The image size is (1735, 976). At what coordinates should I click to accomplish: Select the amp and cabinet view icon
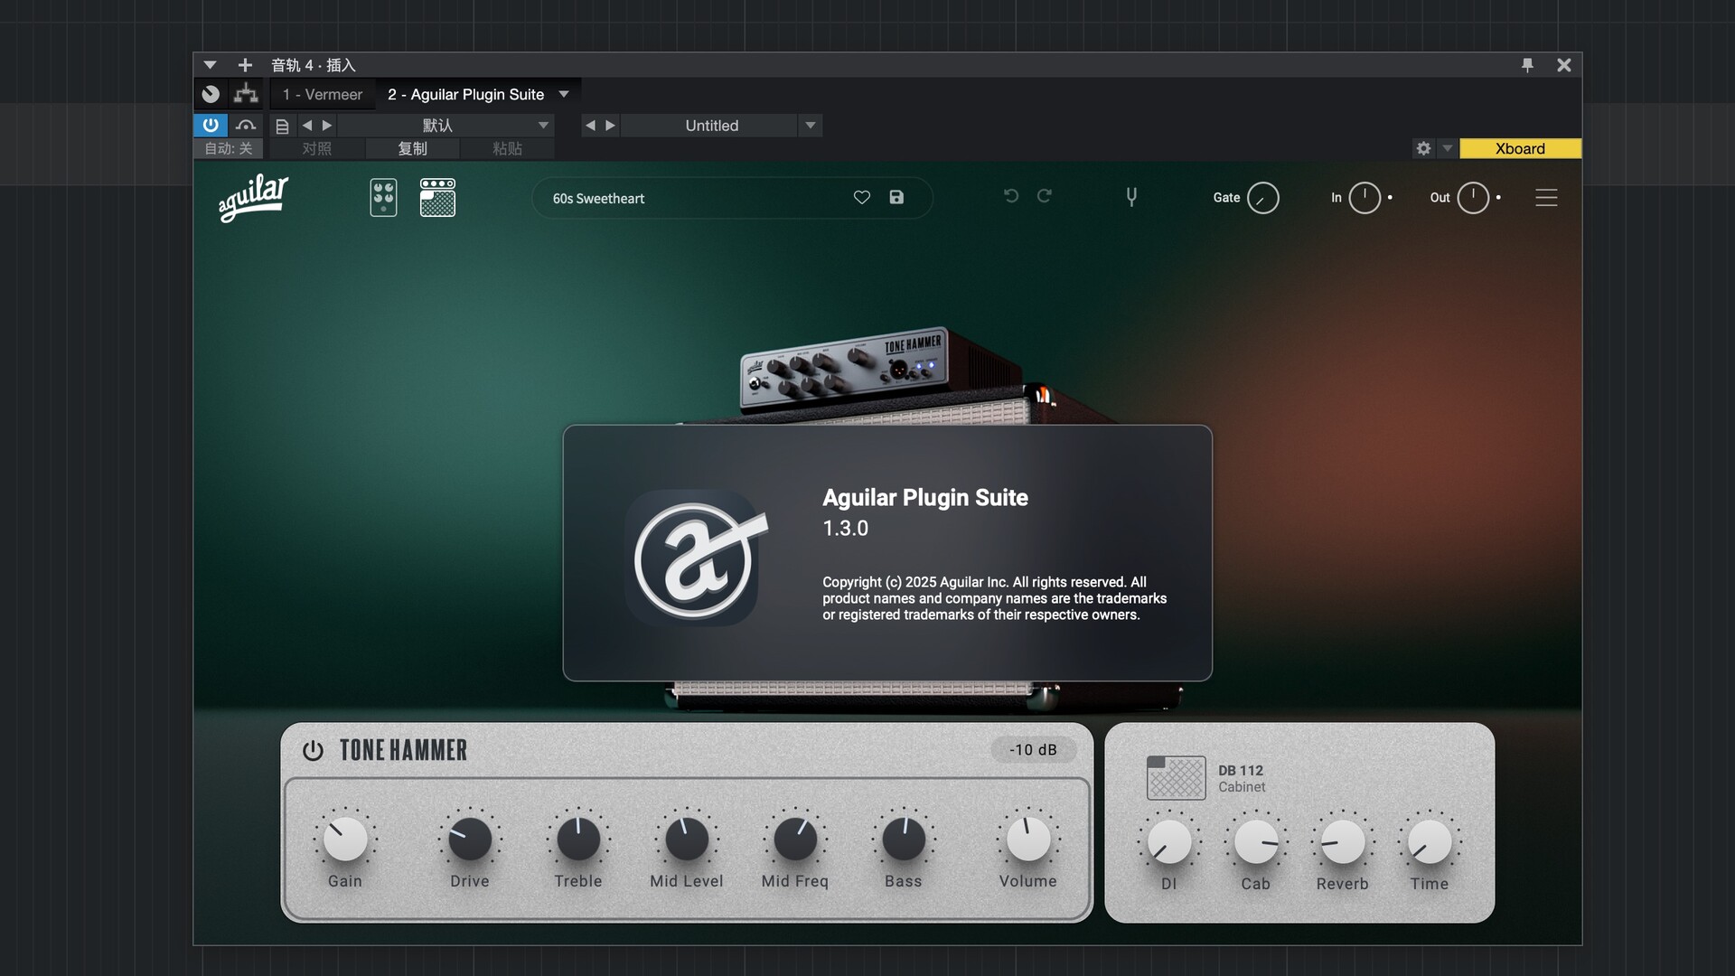pos(437,198)
